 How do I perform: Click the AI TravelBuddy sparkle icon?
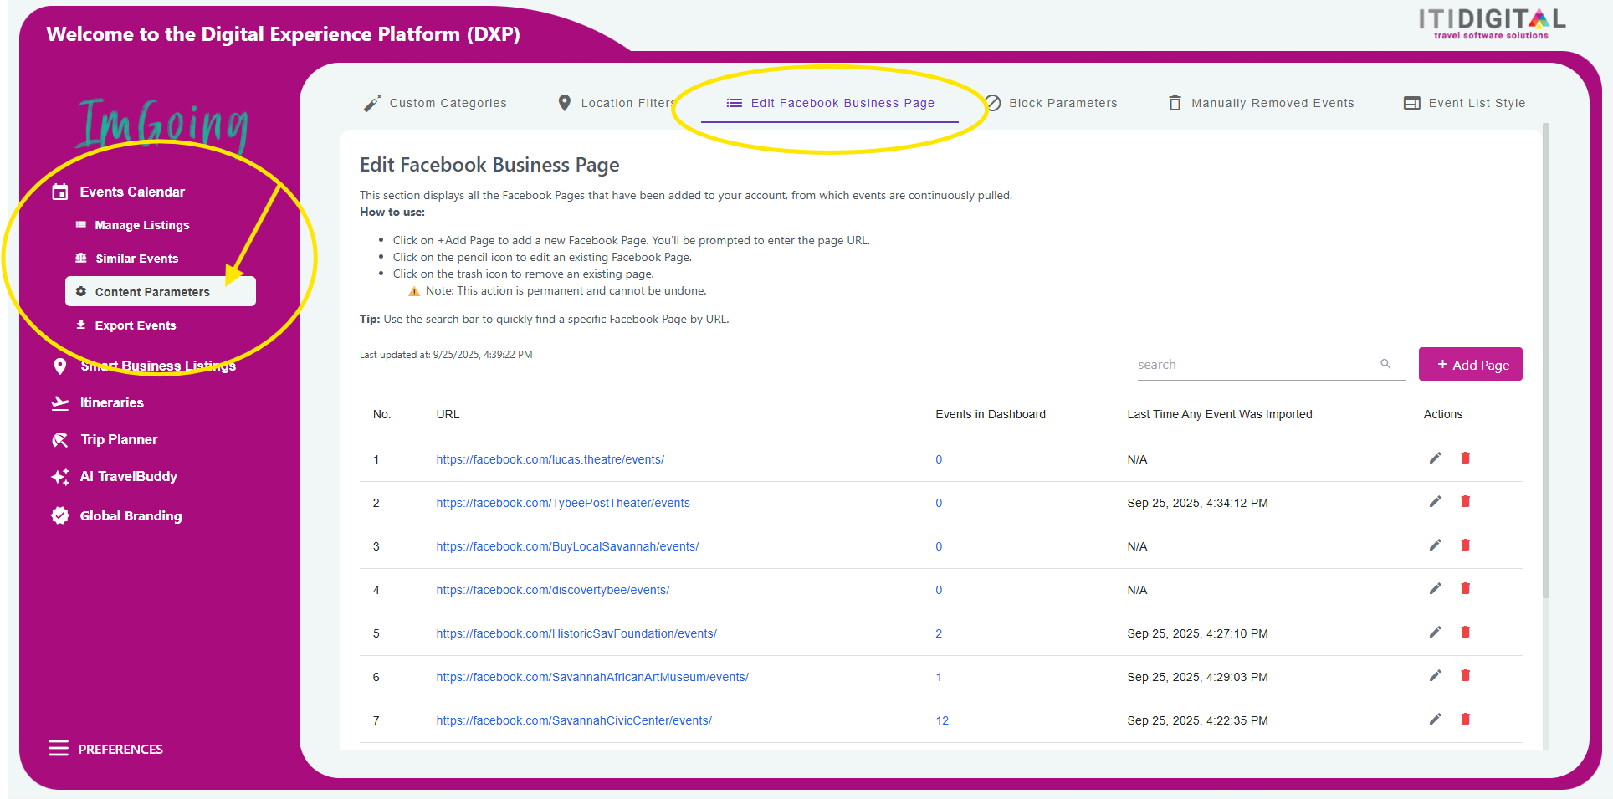pos(60,477)
